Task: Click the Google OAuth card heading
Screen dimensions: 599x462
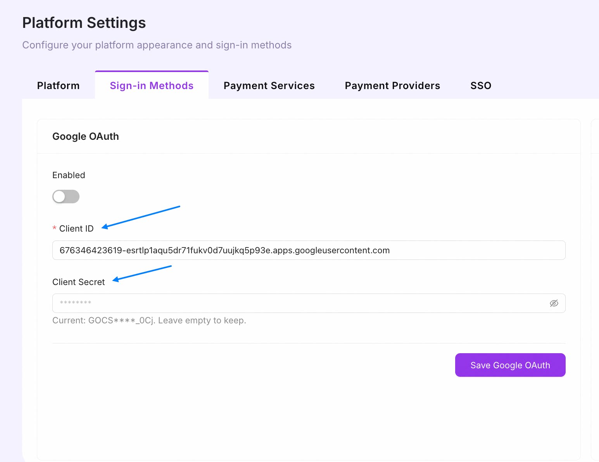Action: (86, 136)
